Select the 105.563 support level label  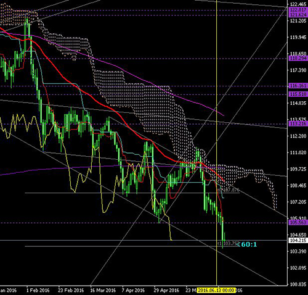[298, 223]
